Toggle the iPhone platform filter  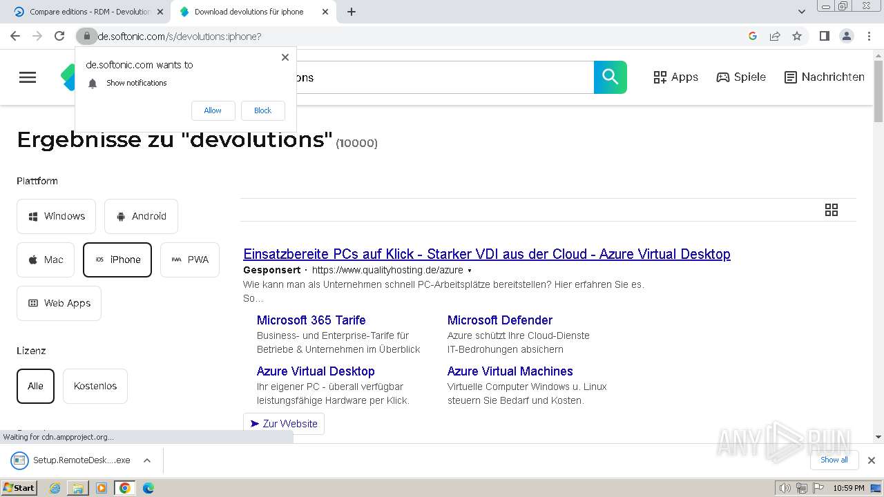coord(117,260)
